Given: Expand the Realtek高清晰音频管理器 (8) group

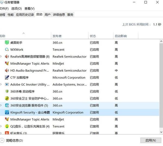Looking at the screenshot, I should 1,57.
